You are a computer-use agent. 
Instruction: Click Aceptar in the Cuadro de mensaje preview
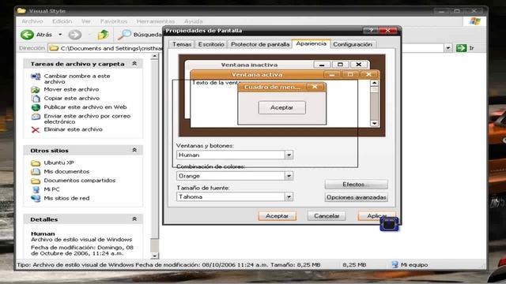pos(281,107)
